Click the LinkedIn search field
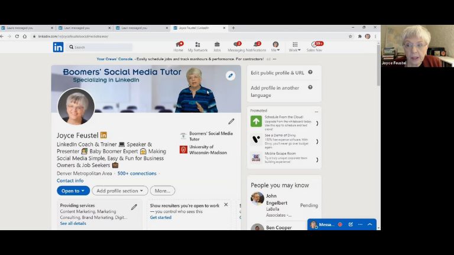 pos(100,47)
